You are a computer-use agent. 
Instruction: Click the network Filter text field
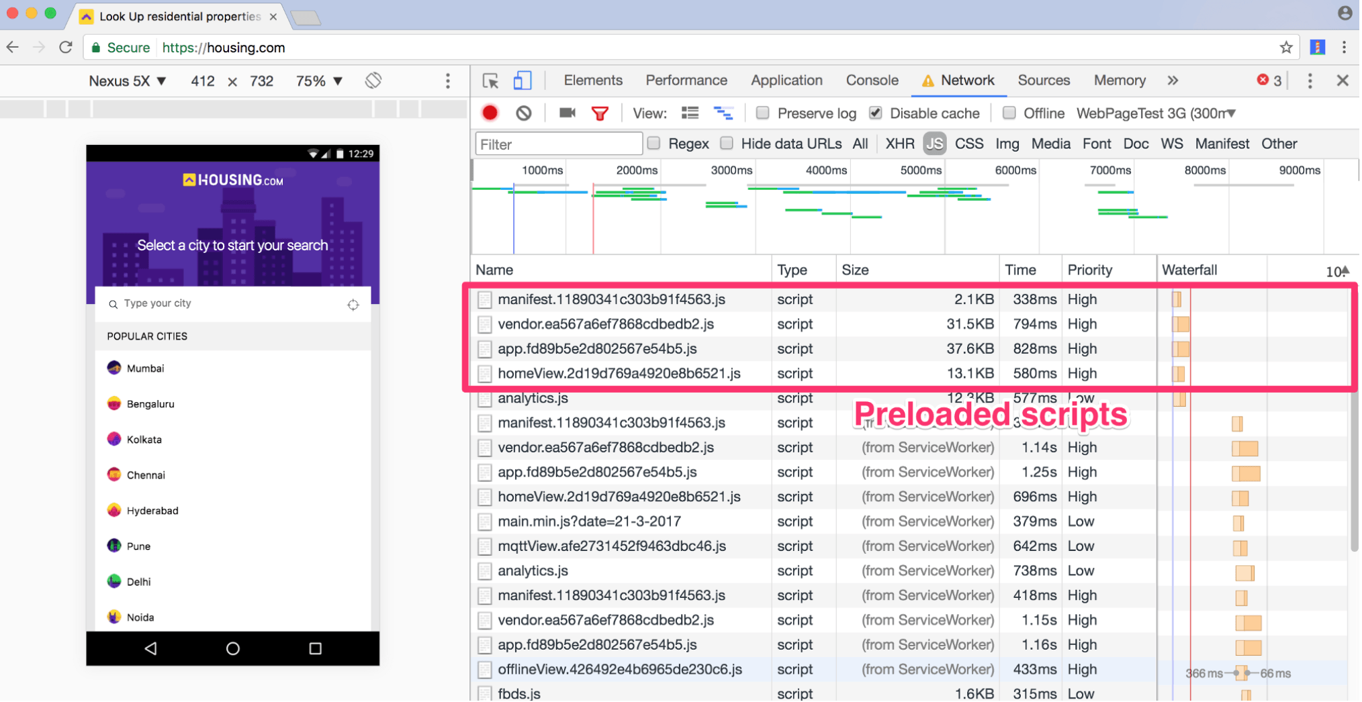pyautogui.click(x=559, y=144)
